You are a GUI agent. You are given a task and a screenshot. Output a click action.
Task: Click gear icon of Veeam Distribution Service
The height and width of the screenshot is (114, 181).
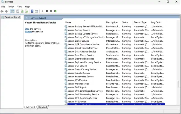66,59
